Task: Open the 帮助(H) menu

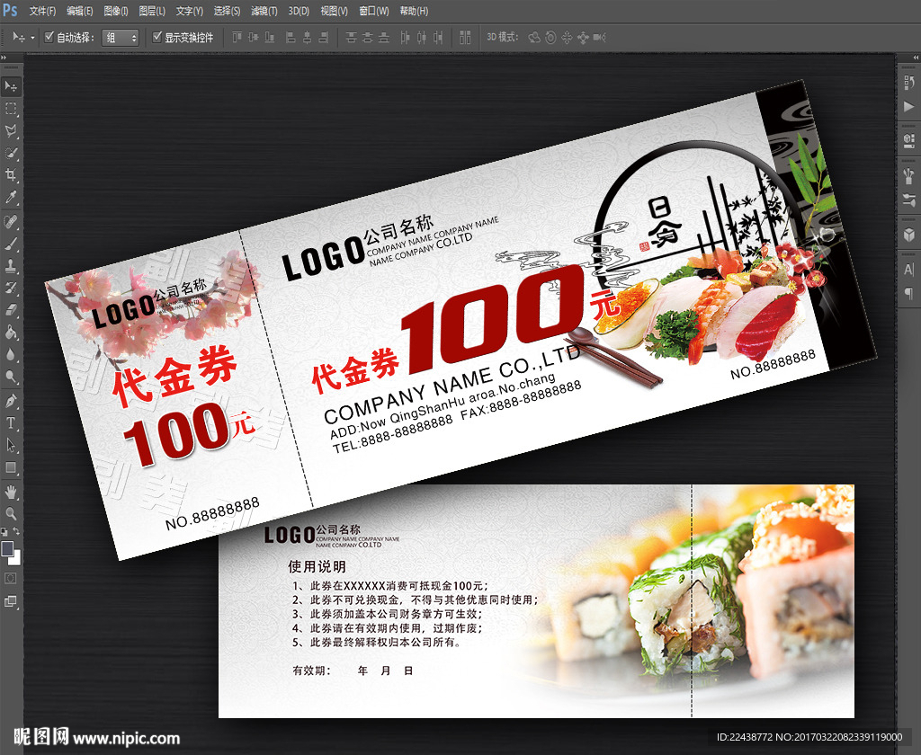Action: [x=414, y=11]
